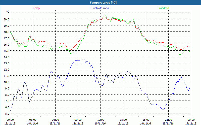Click the 16,0 y-axis value
The width and height of the screenshot is (201, 126).
click(7, 45)
